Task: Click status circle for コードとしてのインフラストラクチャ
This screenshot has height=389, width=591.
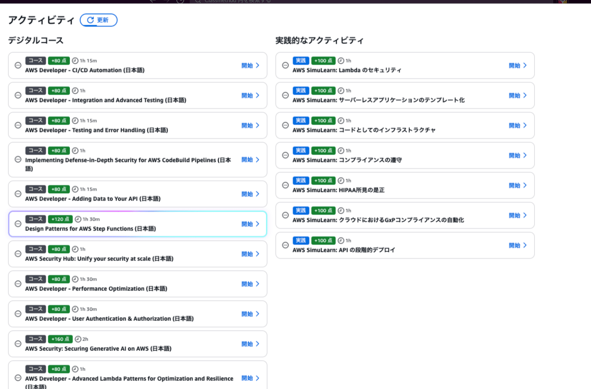Action: point(285,126)
